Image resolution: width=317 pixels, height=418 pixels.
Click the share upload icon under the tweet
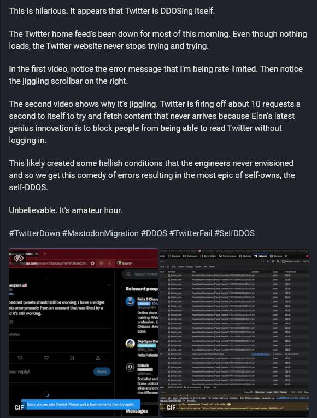coord(98,358)
